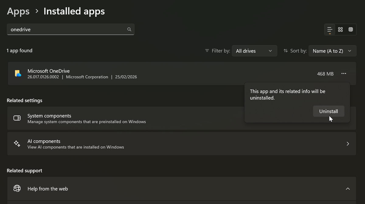365x204 pixels.
Task: Open the Filter by drives dropdown
Action: (254, 51)
